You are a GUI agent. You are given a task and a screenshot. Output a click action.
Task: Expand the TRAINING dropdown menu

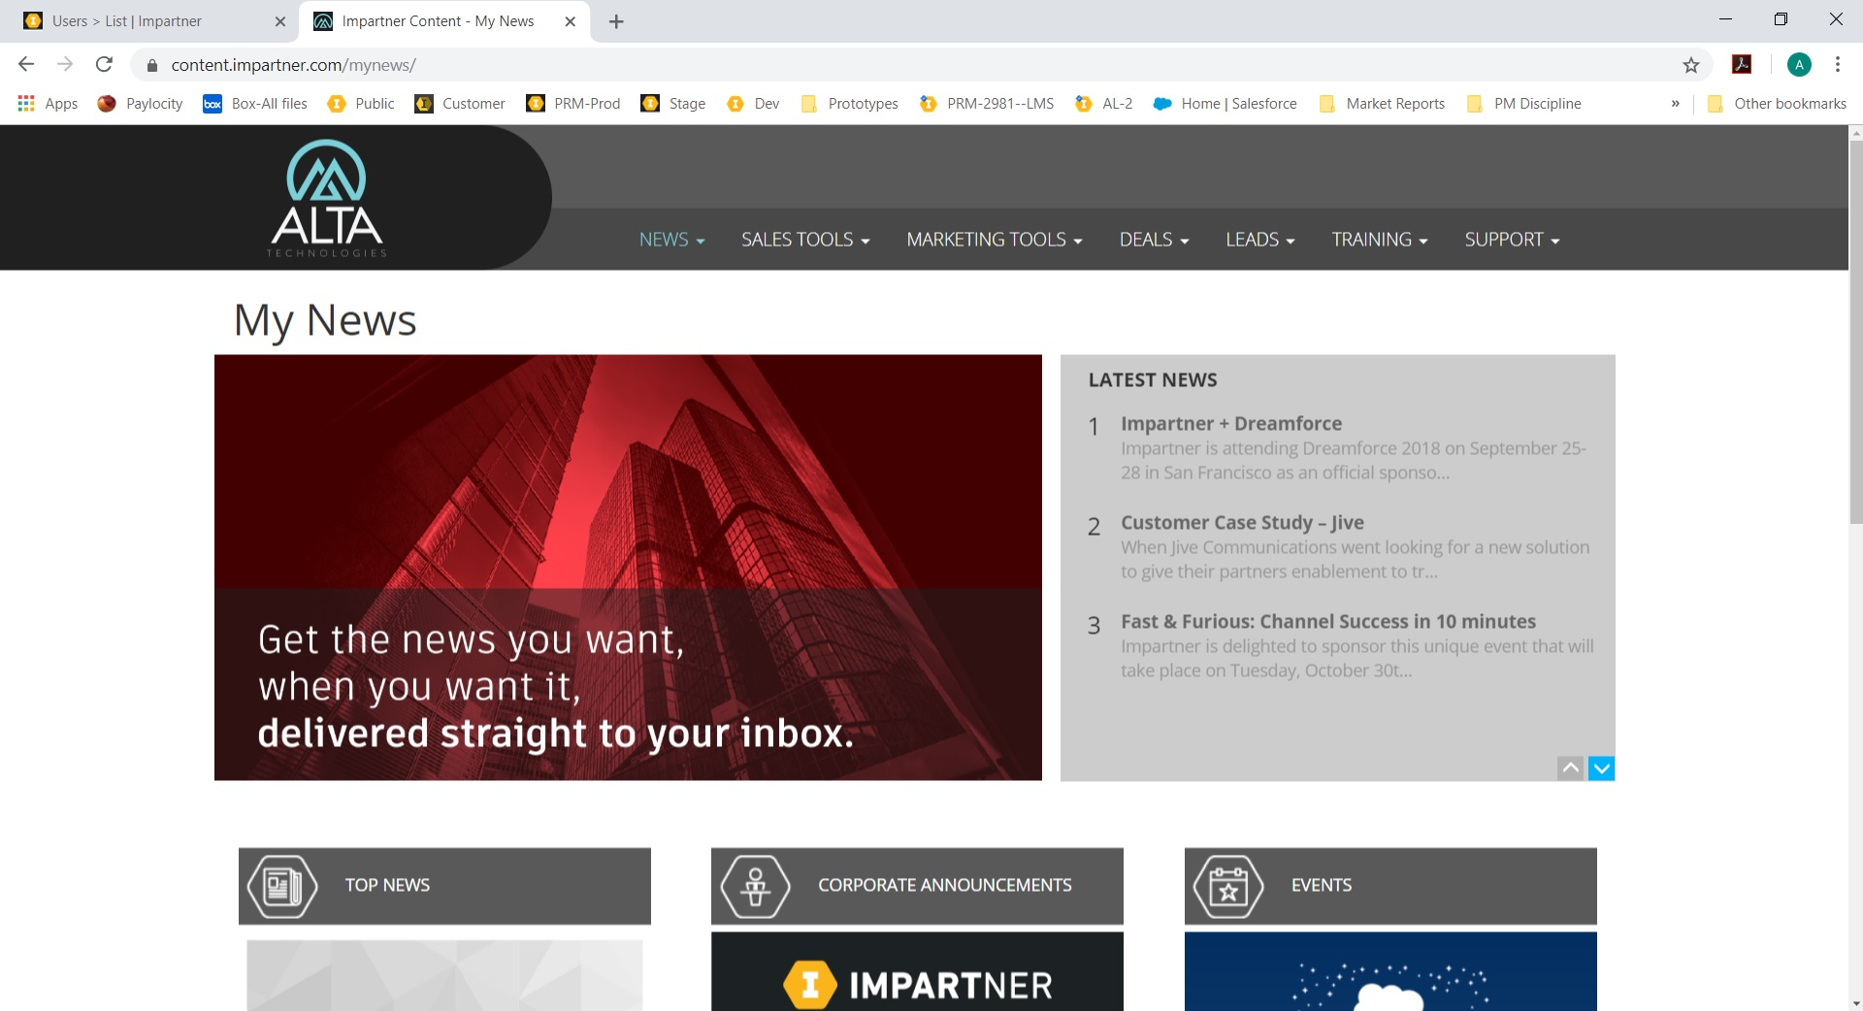click(1380, 240)
